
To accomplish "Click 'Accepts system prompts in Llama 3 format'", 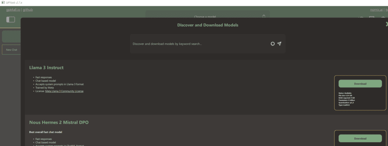I will click(x=60, y=84).
